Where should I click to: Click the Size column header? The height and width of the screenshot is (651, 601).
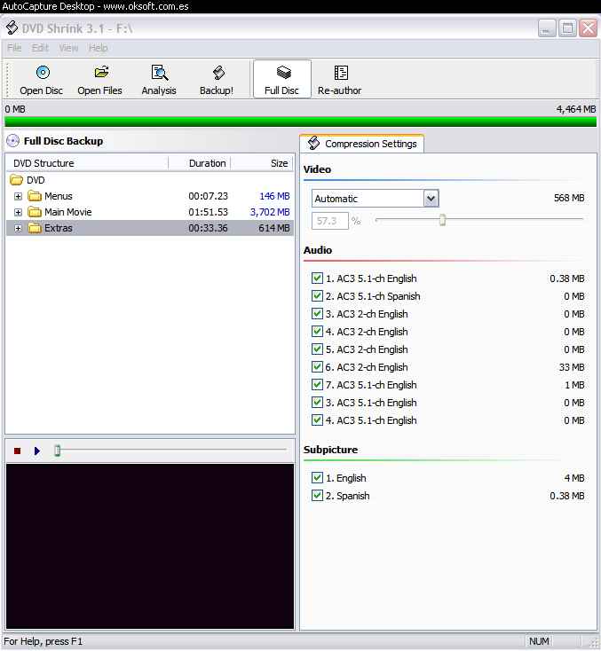point(262,163)
